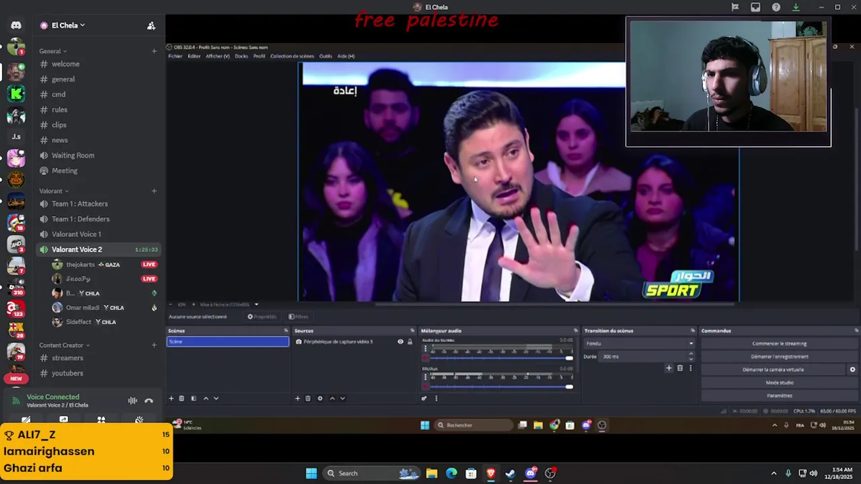This screenshot has height=484, width=861.
Task: Open the green K server icon
Action: click(16, 93)
